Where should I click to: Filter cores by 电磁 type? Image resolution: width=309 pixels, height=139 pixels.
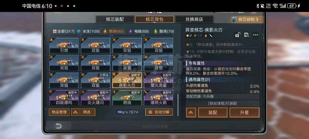(x=139, y=31)
